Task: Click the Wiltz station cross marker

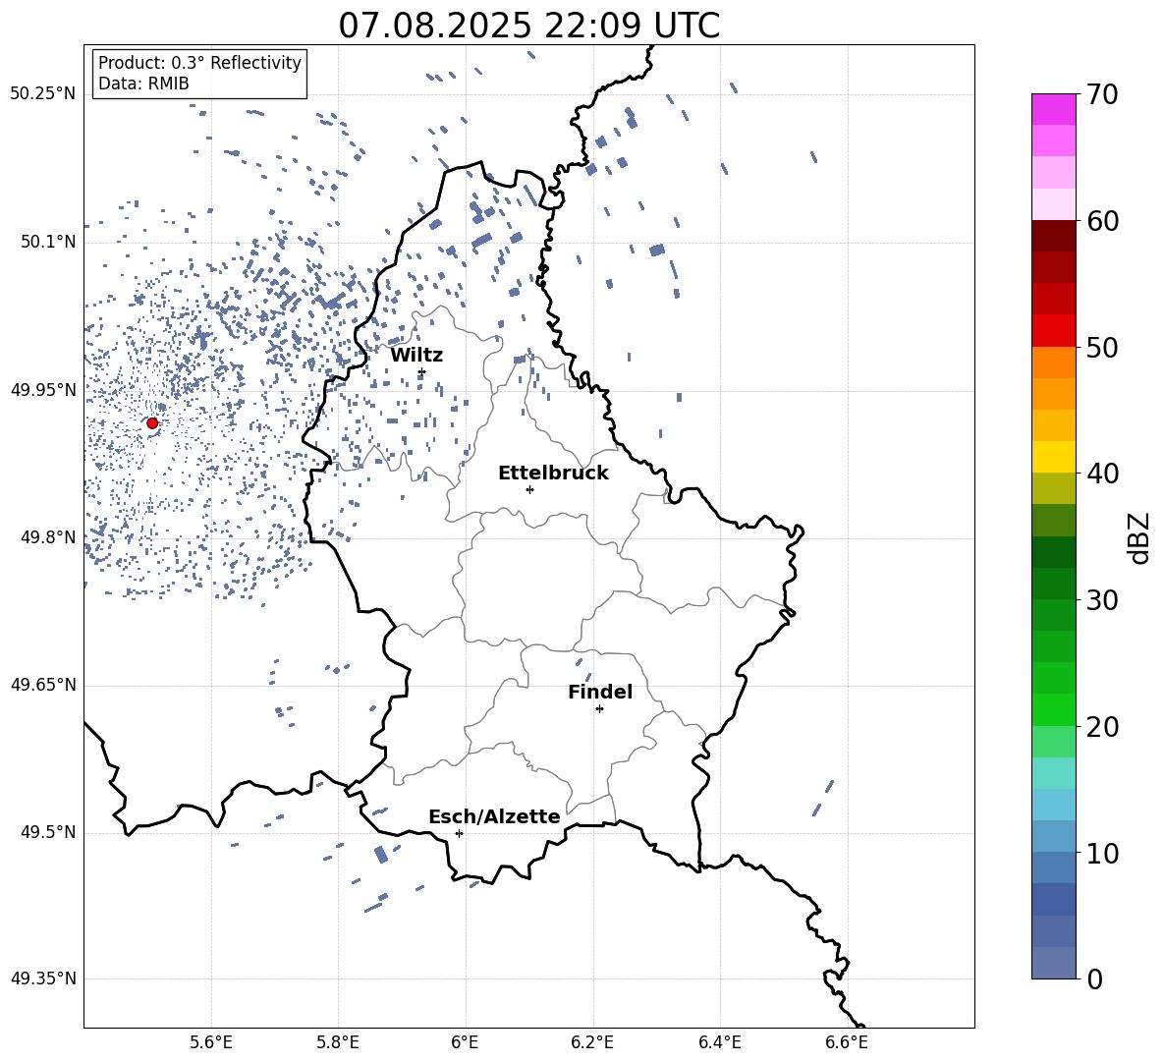Action: [x=421, y=372]
